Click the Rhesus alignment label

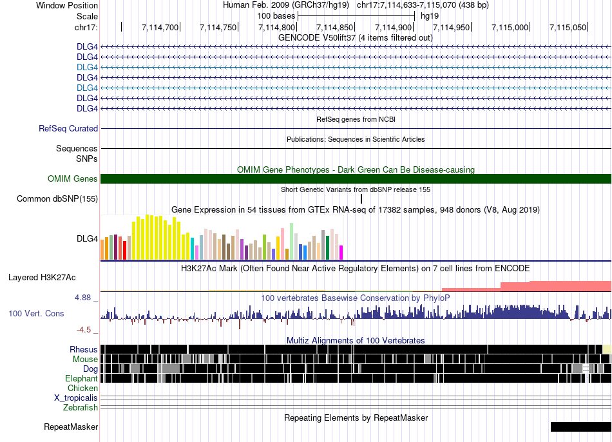click(84, 349)
